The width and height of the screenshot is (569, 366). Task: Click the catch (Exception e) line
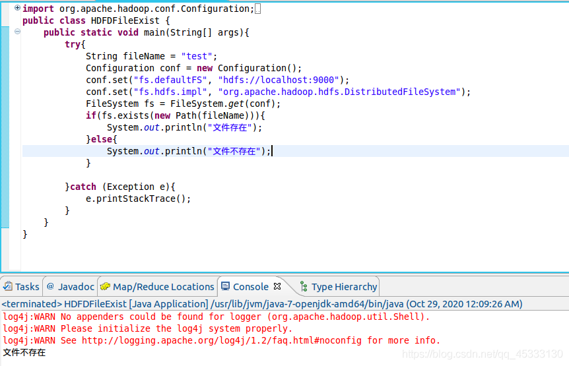(x=120, y=187)
